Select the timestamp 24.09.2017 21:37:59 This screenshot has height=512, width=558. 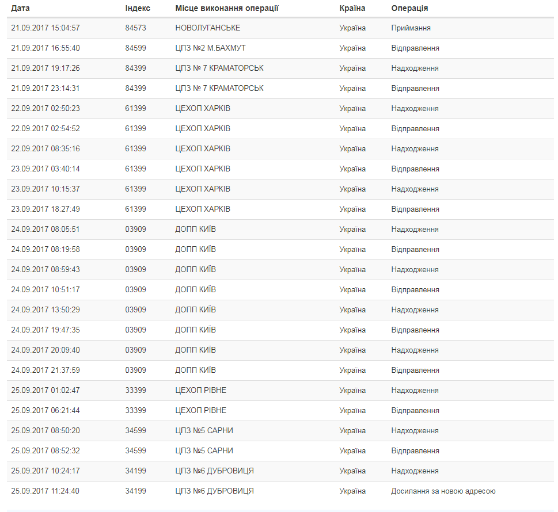click(45, 370)
